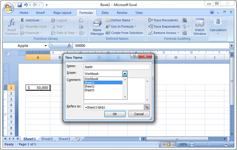This screenshot has height=150, width=237.
Task: Click Trace Dependents
Action: (164, 26)
